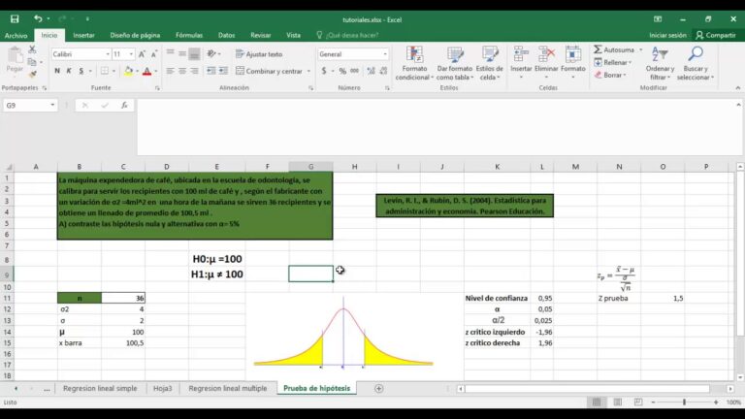The width and height of the screenshot is (745, 419).
Task: Toggle Underline (S) formatting
Action: (x=81, y=71)
